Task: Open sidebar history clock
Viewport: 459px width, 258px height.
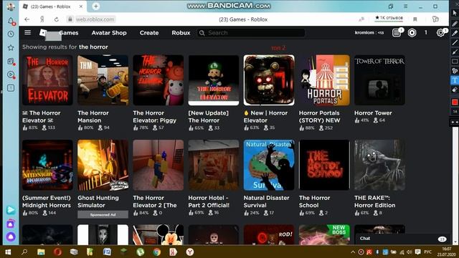Action: pos(11,34)
